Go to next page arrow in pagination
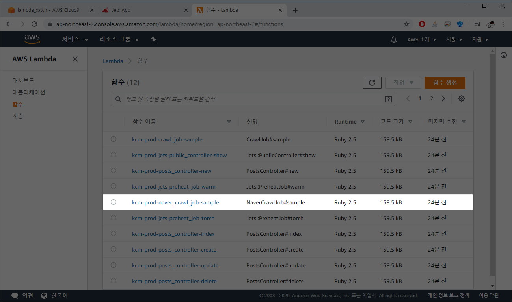 [443, 98]
